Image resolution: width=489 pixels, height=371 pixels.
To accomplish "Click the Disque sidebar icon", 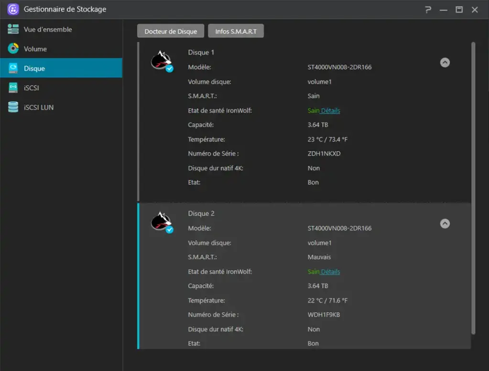I will 13,68.
